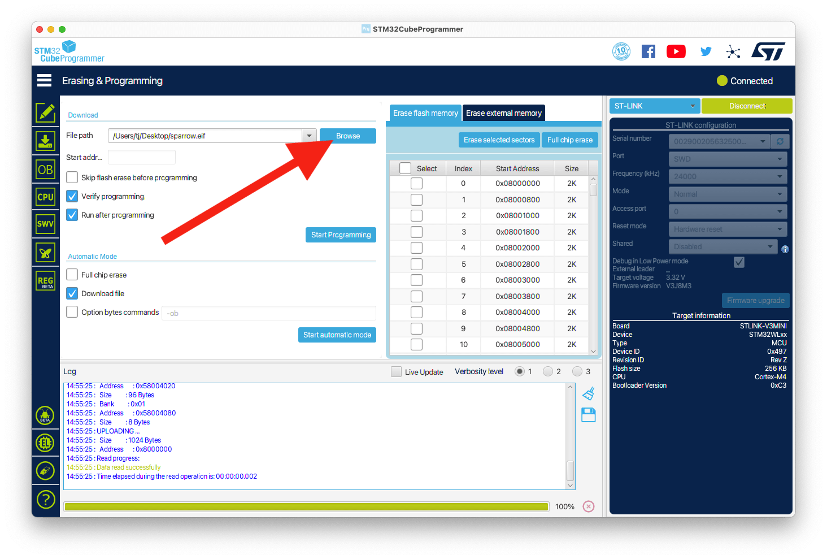Viewport: 827px width, 559px height.
Task: Open the ST community network icon
Action: click(733, 52)
